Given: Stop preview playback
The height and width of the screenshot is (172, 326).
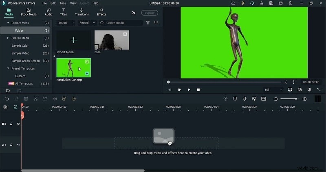Looking at the screenshot, I should pos(198,89).
